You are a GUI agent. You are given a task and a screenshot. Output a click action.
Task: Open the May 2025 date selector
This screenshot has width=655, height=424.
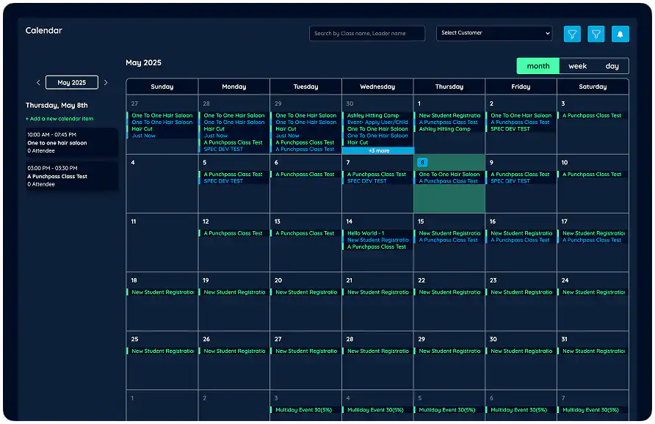(x=71, y=82)
